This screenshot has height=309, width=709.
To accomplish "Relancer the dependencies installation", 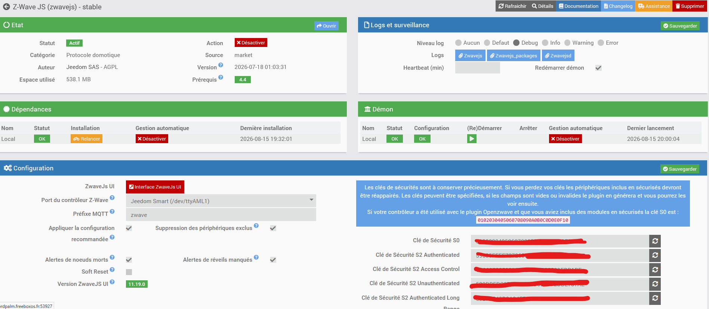I will tap(87, 139).
